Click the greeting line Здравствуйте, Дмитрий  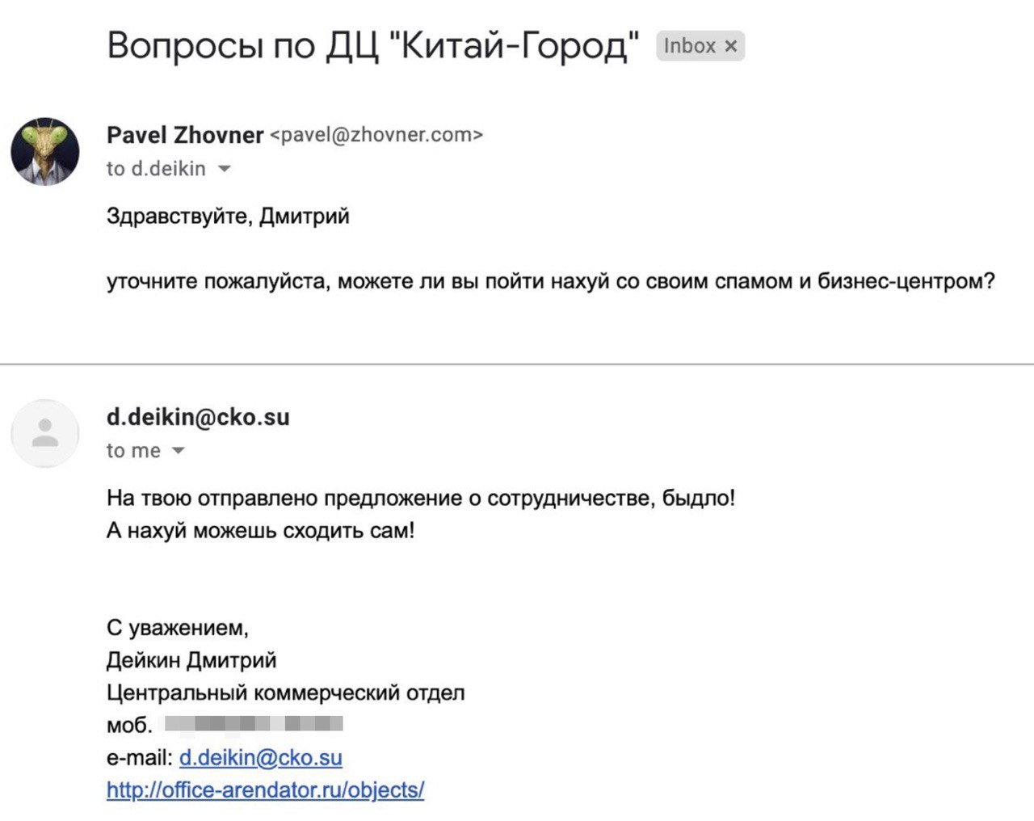tap(228, 217)
